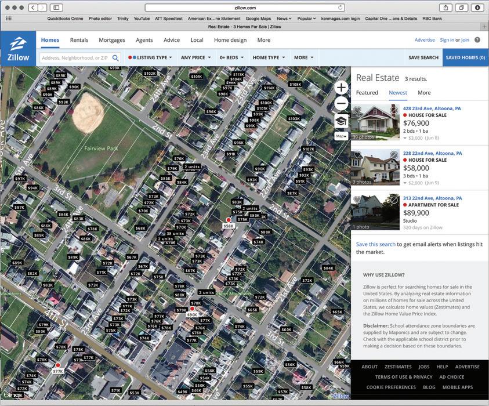Switch to the Newest tab
This screenshot has height=406, width=489.
click(x=397, y=93)
